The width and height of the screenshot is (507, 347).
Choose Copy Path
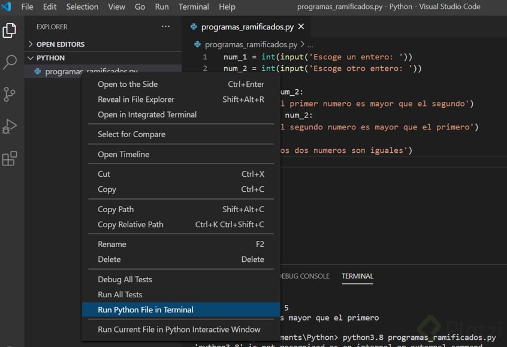pyautogui.click(x=181, y=210)
